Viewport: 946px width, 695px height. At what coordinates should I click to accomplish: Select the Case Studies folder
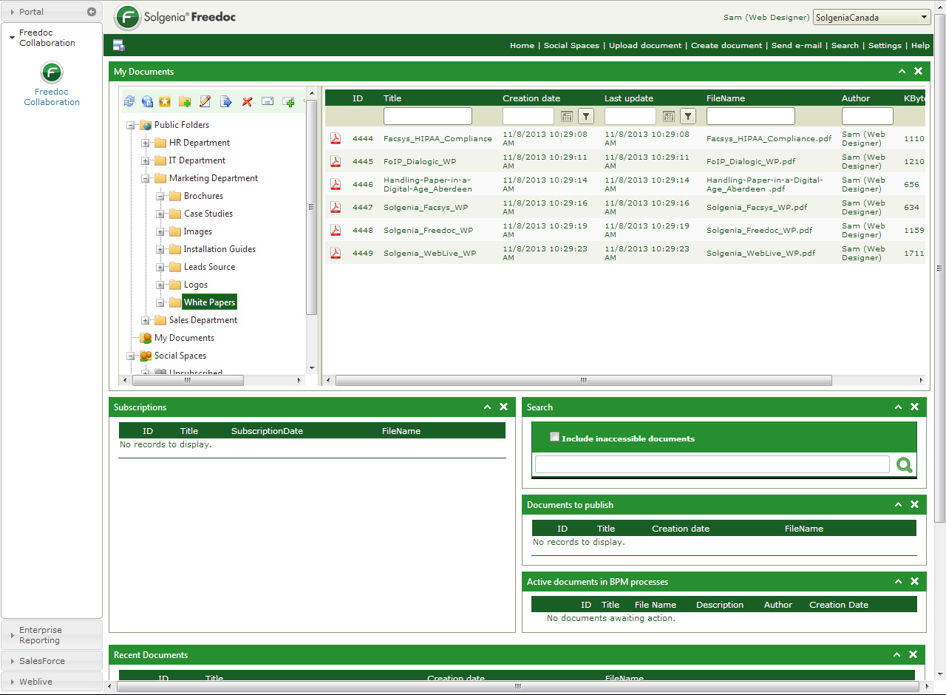(208, 214)
